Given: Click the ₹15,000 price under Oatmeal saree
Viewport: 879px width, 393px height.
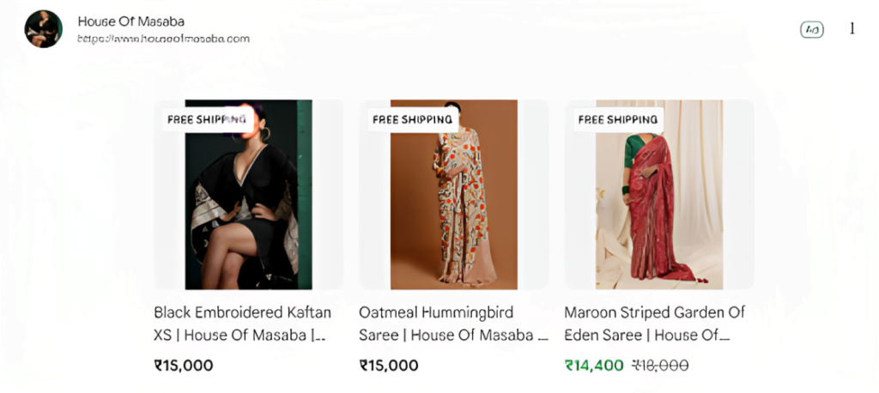Looking at the screenshot, I should click(x=389, y=366).
